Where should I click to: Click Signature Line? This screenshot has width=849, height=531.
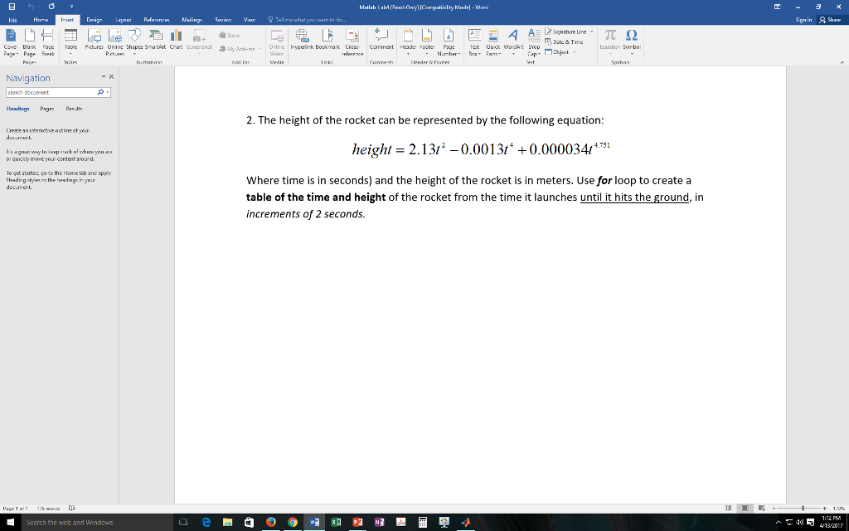(x=565, y=32)
